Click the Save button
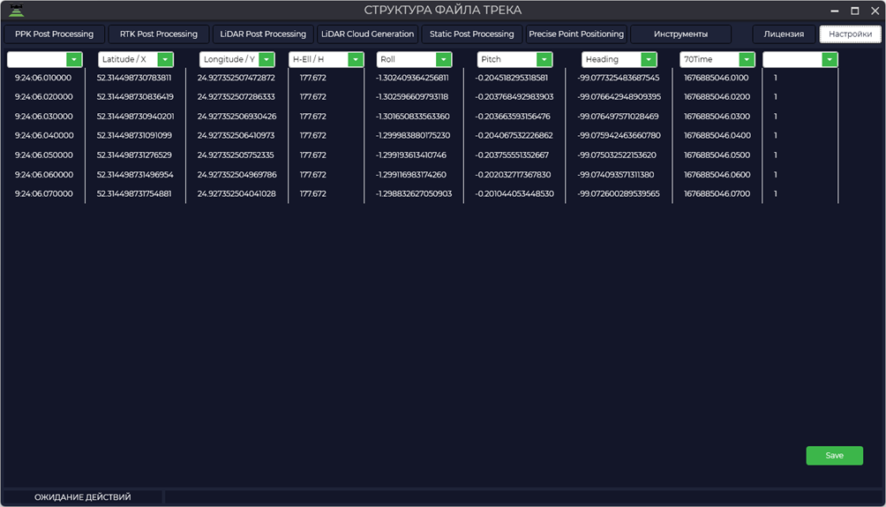Screen dimensions: 886x507 [x=835, y=456]
